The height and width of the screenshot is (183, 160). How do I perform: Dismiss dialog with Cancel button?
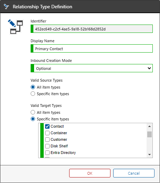click(134, 173)
